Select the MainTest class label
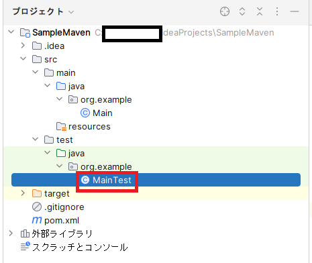This screenshot has height=263, width=312. [112, 180]
